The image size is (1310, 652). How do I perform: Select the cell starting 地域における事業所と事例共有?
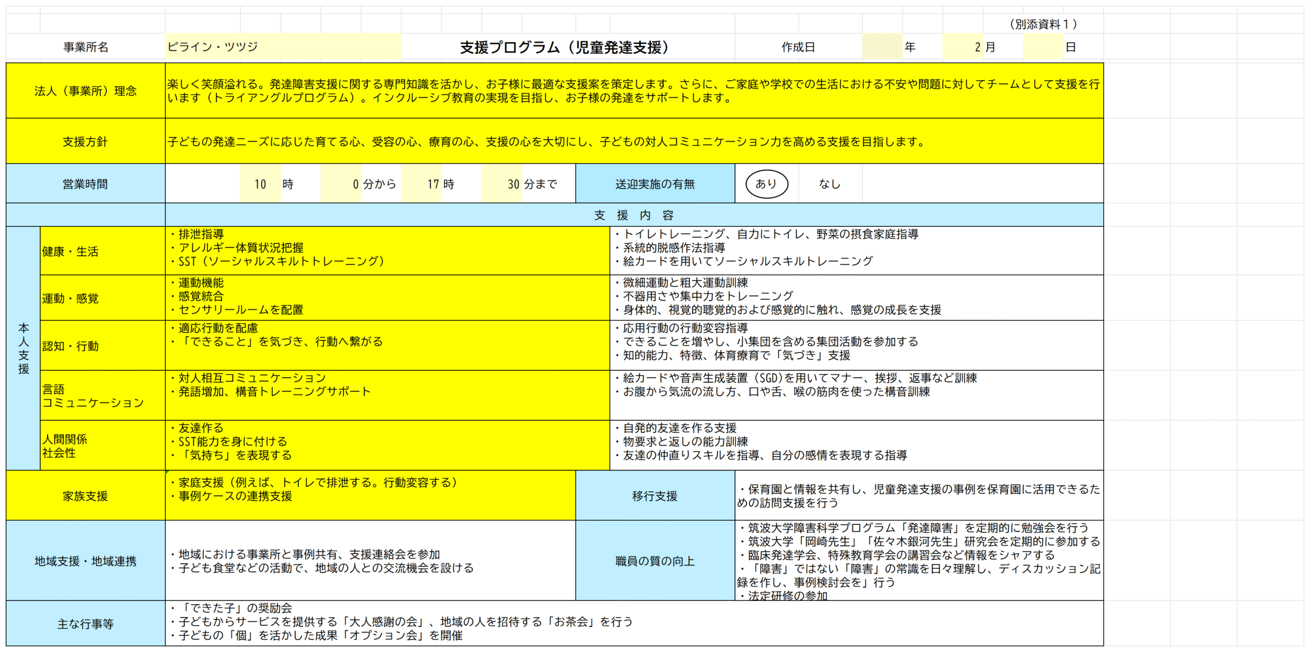tap(370, 561)
